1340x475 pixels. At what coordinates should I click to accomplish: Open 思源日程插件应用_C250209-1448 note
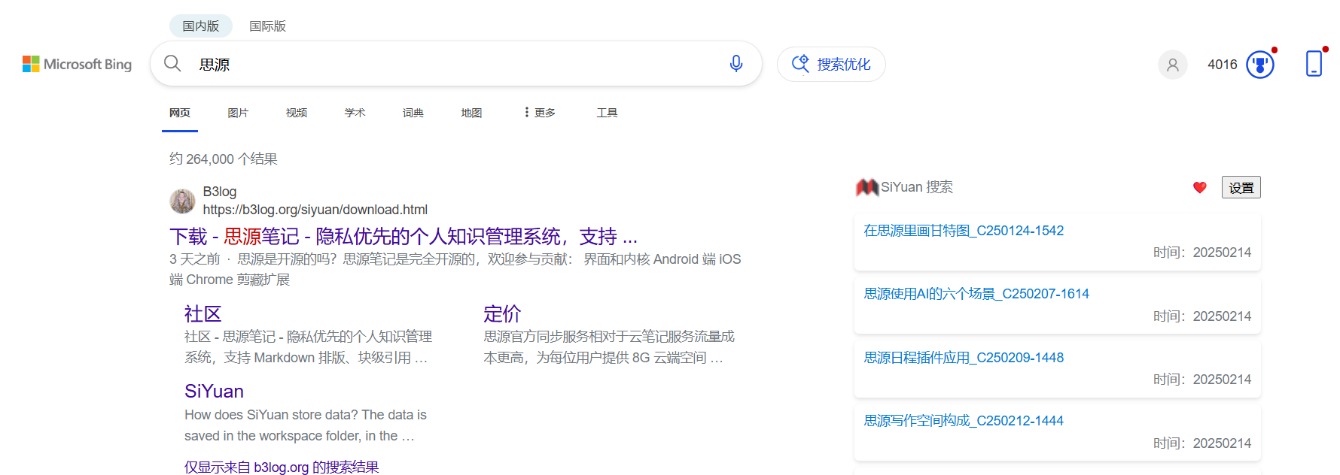tap(964, 358)
